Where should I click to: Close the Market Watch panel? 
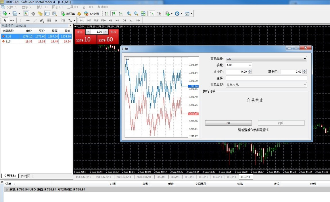click(x=70, y=26)
